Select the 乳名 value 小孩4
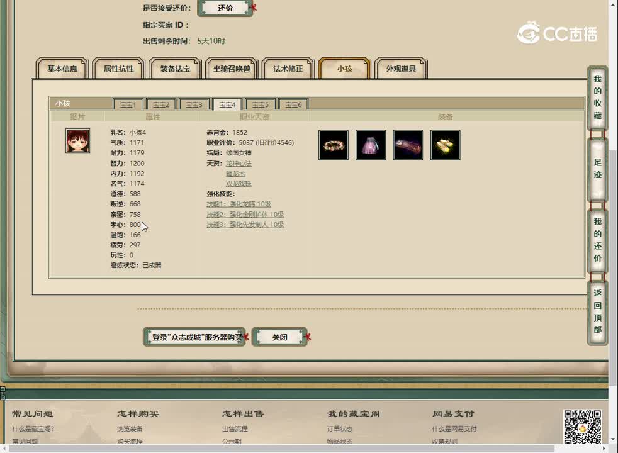Screen dimensions: 618x453 point(138,132)
